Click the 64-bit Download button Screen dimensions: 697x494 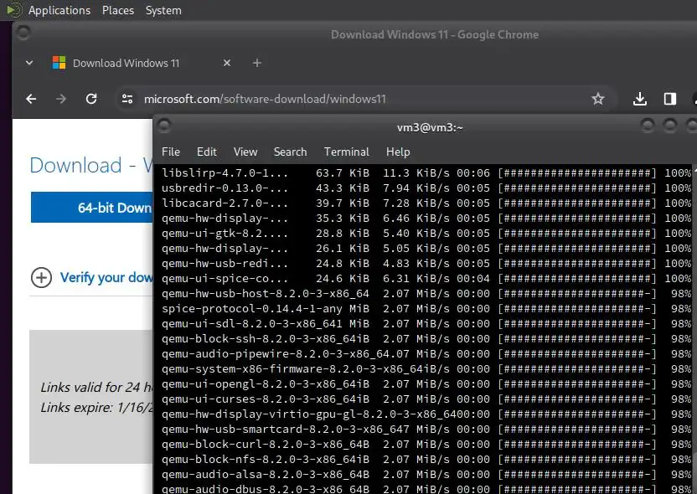[x=92, y=208]
